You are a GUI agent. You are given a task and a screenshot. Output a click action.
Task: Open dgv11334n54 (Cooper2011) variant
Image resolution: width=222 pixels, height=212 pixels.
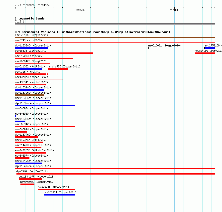point(33,87)
